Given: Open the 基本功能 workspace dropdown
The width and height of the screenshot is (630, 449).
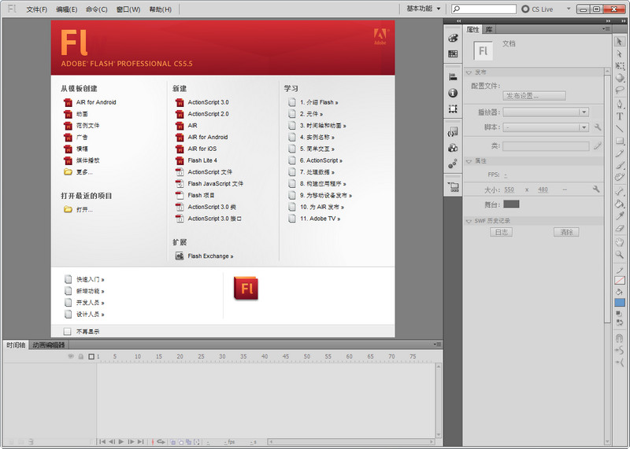Looking at the screenshot, I should [424, 9].
